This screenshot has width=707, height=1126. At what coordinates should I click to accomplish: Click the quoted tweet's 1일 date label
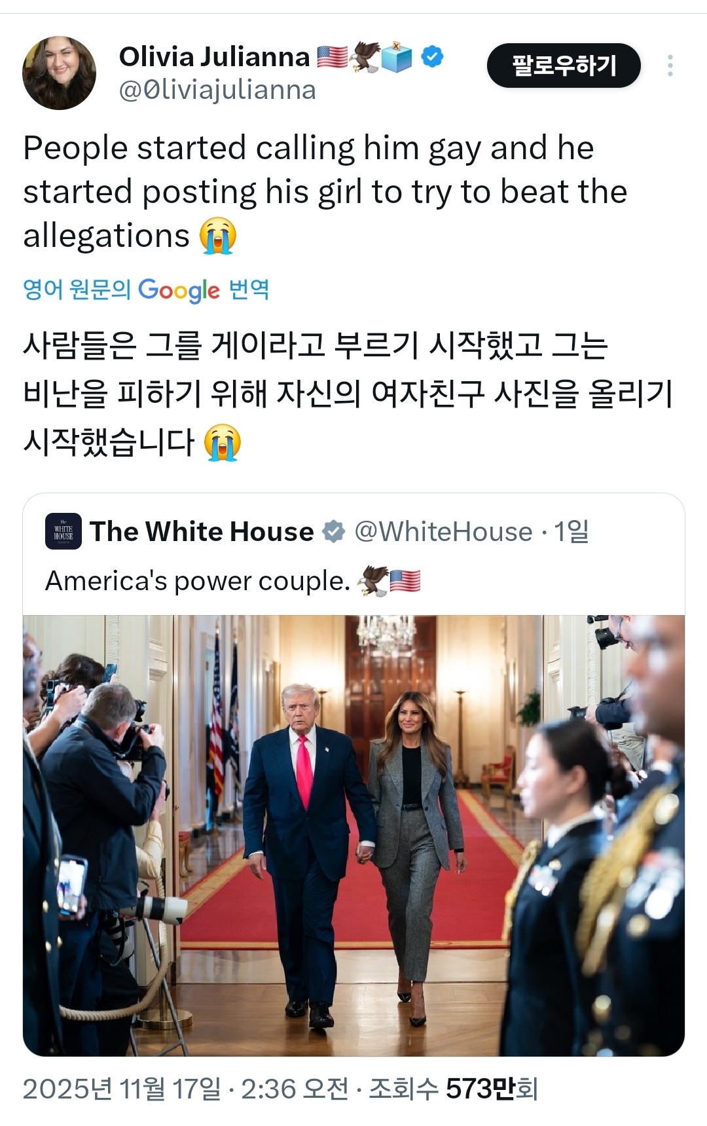571,531
